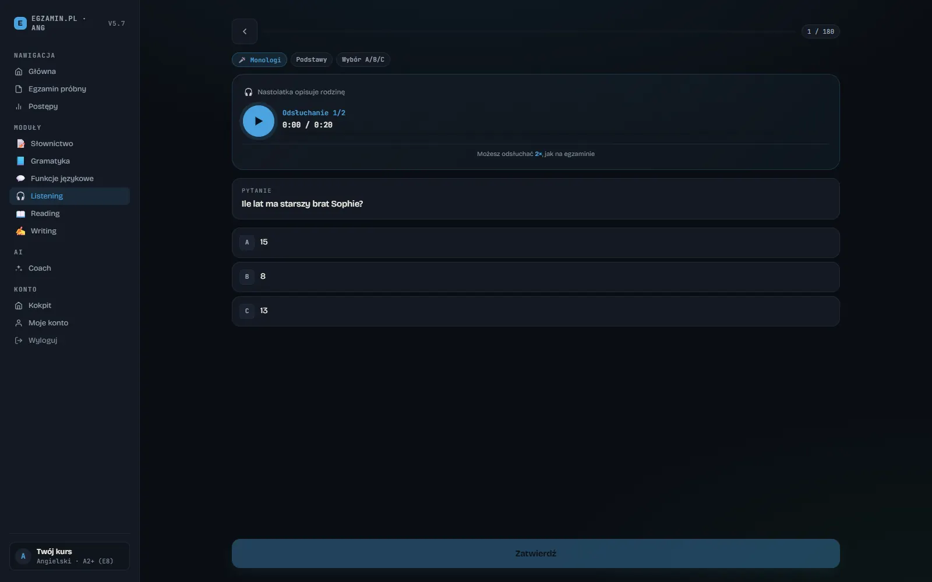
Task: Select answer B: 8
Action: point(536,276)
